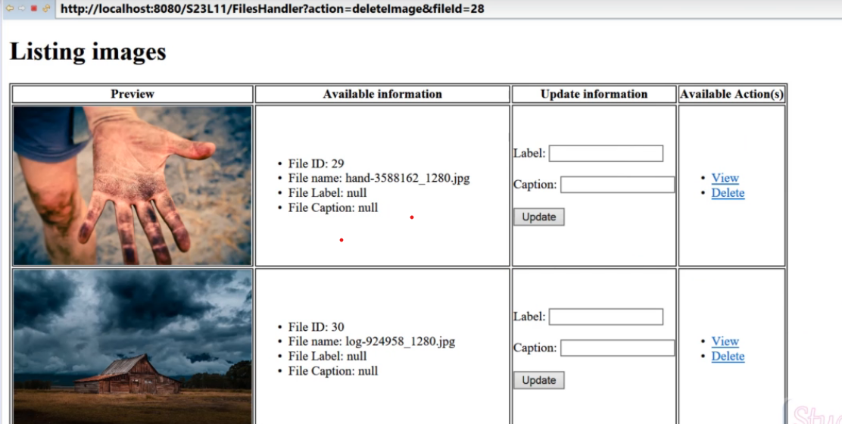Viewport: 842px width, 424px height.
Task: Click the stormy barn preview thumbnail
Action: click(x=133, y=346)
